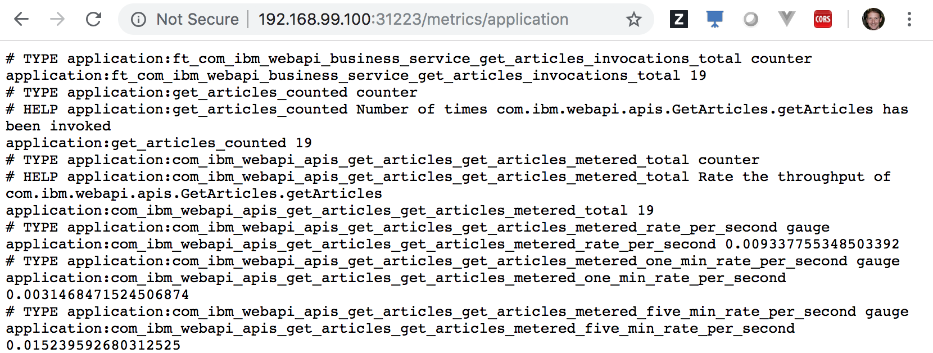933x353 pixels.
Task: Bookmark this page with the star
Action: point(634,20)
